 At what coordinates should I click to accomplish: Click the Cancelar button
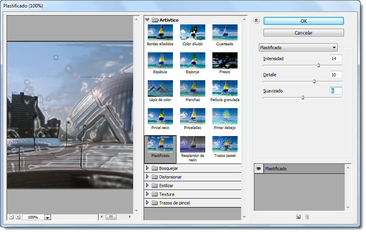[303, 33]
